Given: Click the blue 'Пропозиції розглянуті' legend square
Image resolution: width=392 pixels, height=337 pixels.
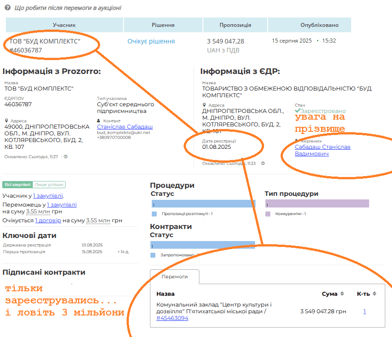Looking at the screenshot, I should [x=154, y=214].
